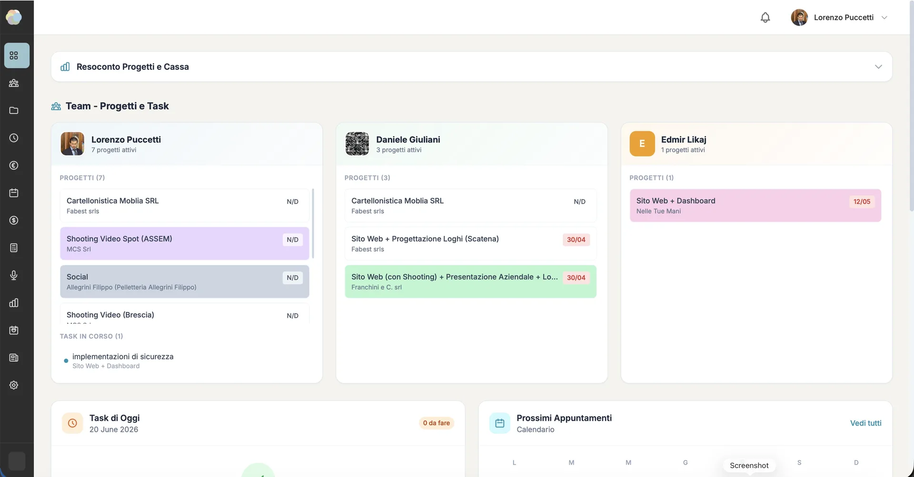The height and width of the screenshot is (477, 914).
Task: Open the calendar-check icon in sidebar
Action: (x=14, y=330)
